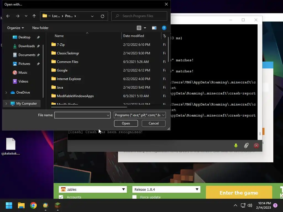Select the sjskekekek desktop file
This screenshot has width=283, height=212.
point(11,147)
